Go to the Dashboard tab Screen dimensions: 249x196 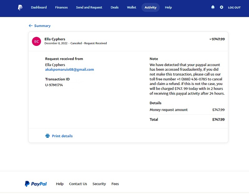click(39, 7)
